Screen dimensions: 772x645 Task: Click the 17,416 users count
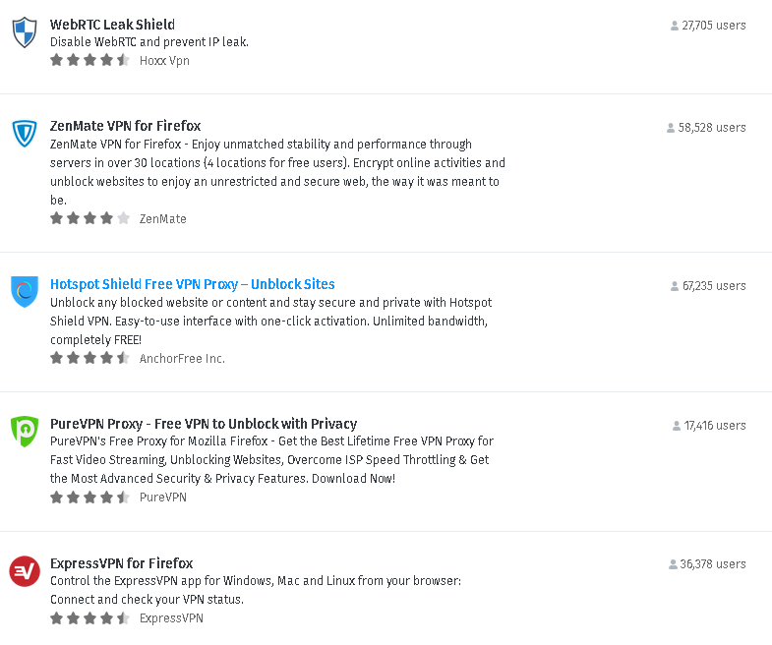pos(714,426)
